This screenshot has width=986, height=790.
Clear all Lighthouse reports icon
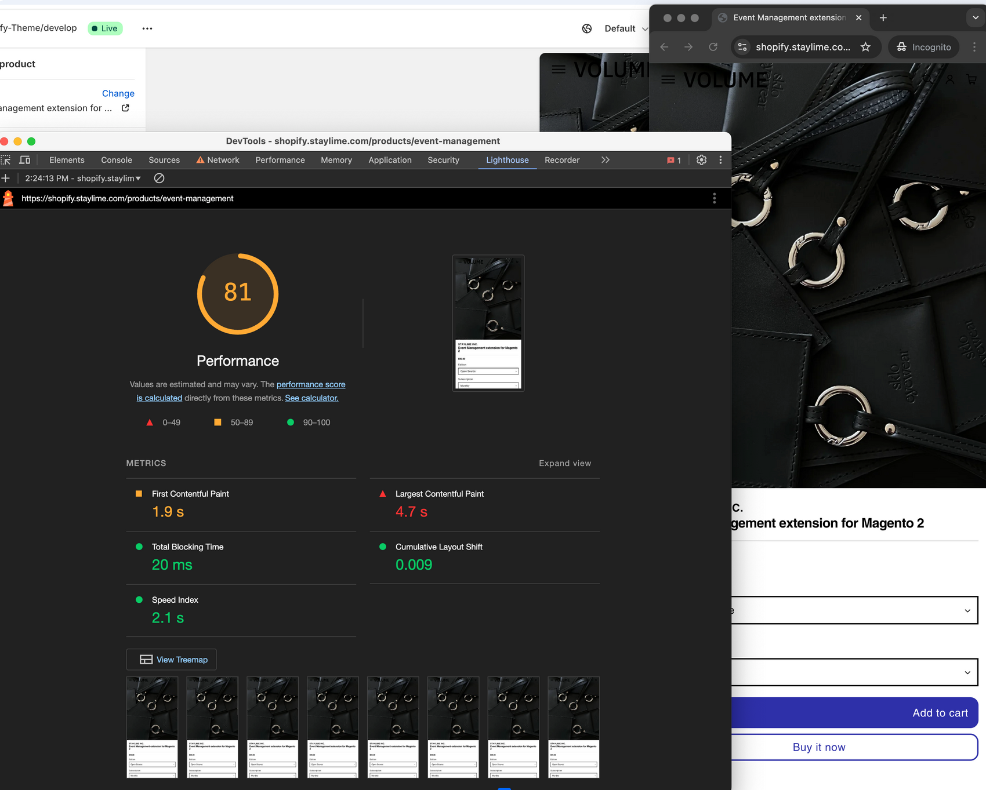pyautogui.click(x=159, y=178)
